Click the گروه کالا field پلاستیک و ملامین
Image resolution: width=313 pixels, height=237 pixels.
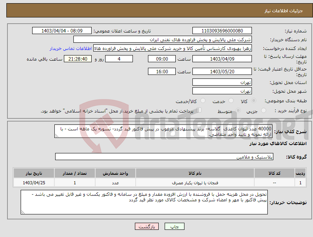click(x=164, y=157)
